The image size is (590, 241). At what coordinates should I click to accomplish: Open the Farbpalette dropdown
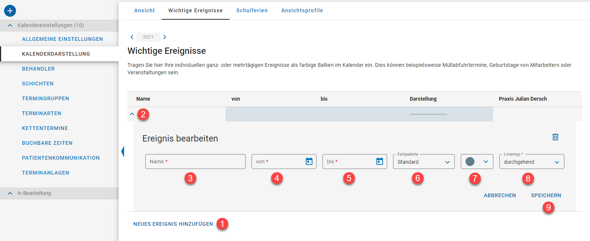point(424,162)
